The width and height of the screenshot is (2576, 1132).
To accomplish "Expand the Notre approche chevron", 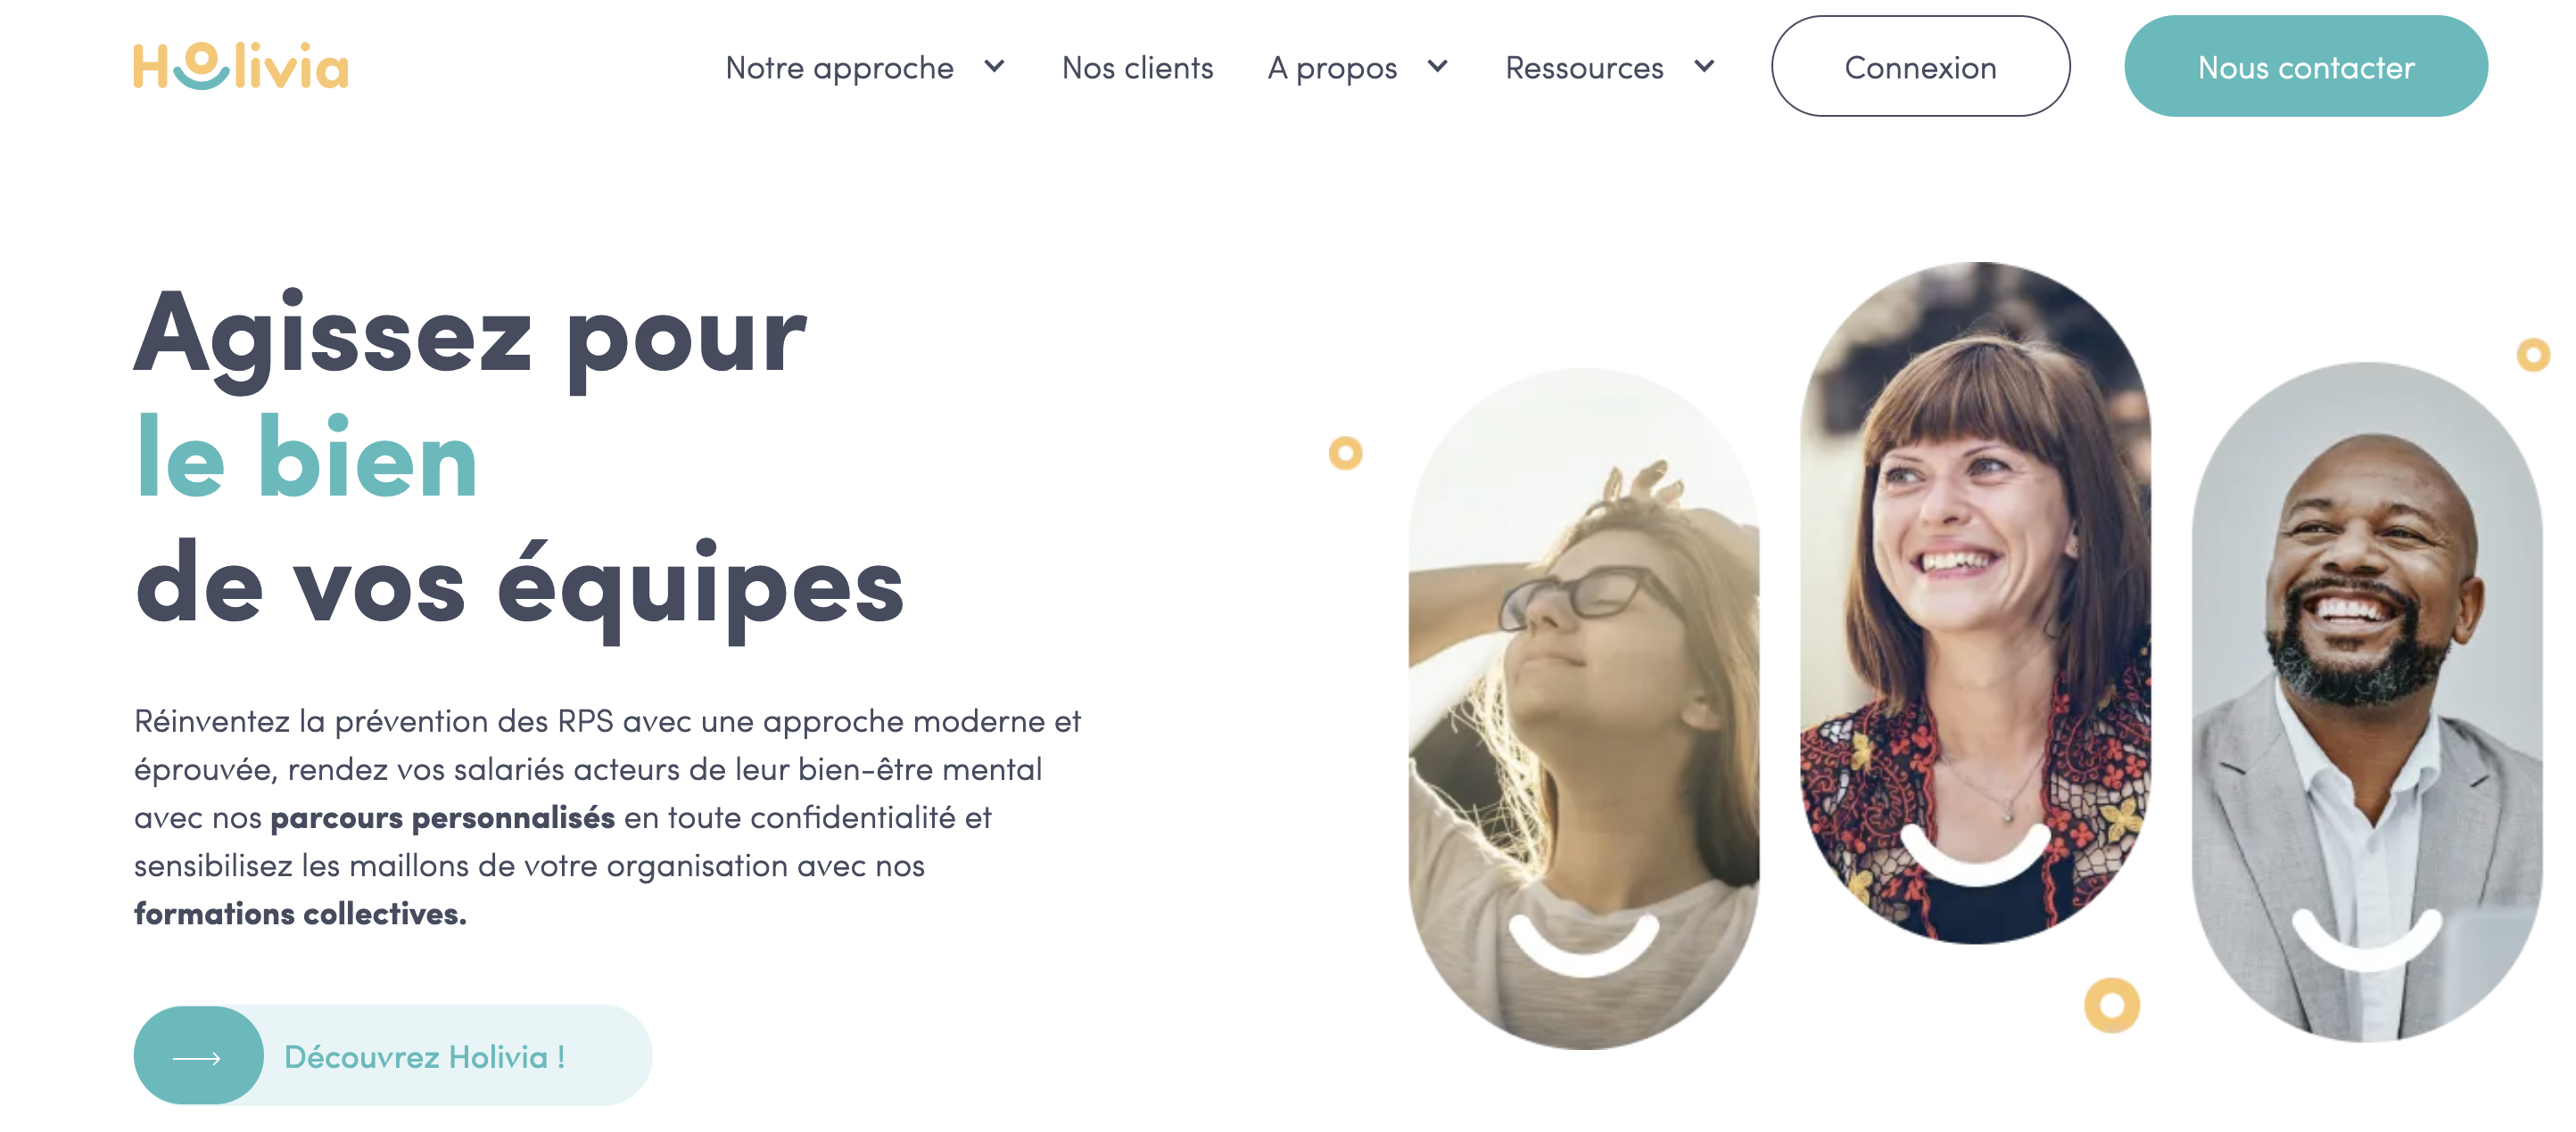I will point(994,66).
